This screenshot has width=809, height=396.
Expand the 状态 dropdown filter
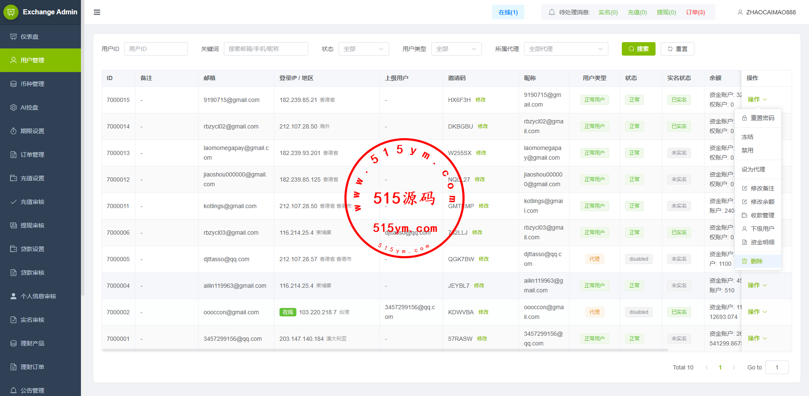[363, 49]
